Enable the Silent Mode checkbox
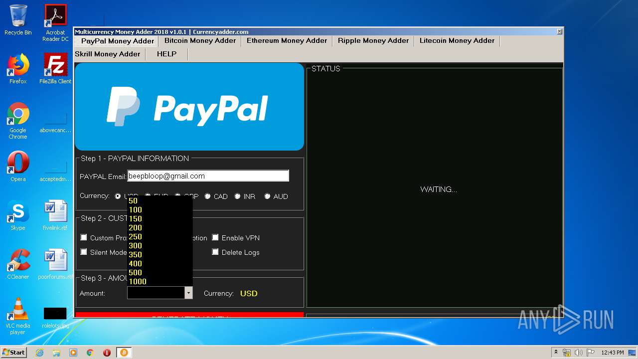The image size is (638, 359). (x=84, y=252)
